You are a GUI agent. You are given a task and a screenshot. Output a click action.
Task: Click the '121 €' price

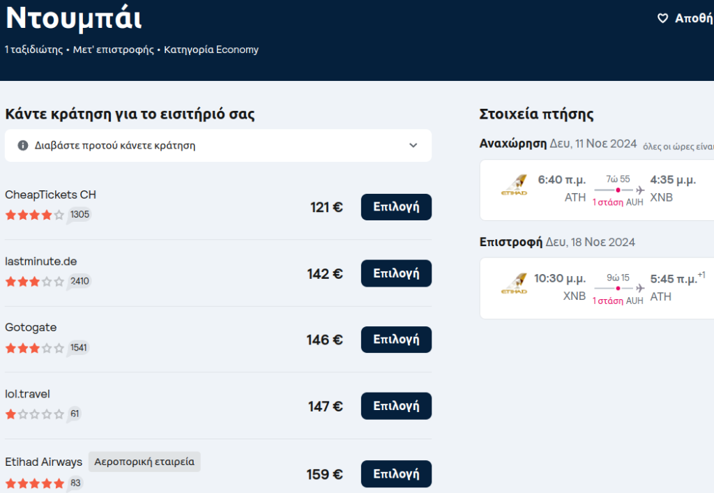click(x=326, y=208)
